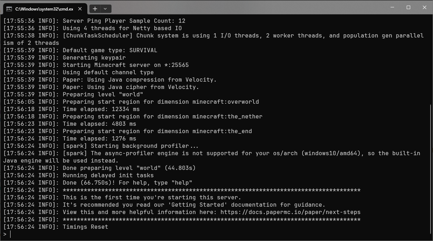433x241 pixels.
Task: Click the cmd icon in the tab
Action: coord(9,9)
